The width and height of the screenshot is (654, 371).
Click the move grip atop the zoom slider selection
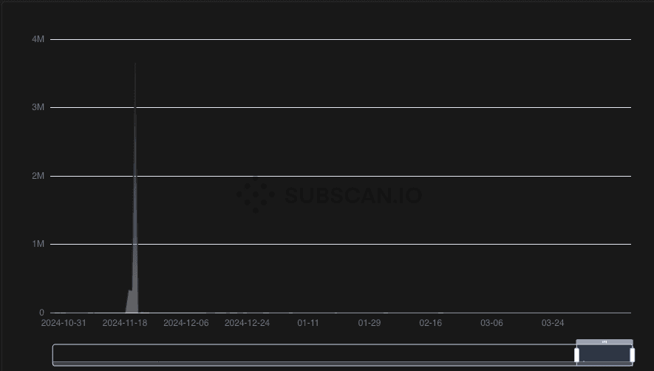pyautogui.click(x=604, y=341)
